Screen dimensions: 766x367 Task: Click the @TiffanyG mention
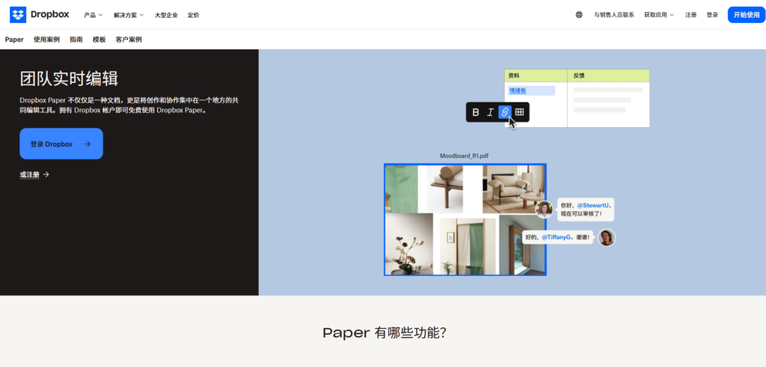(556, 238)
